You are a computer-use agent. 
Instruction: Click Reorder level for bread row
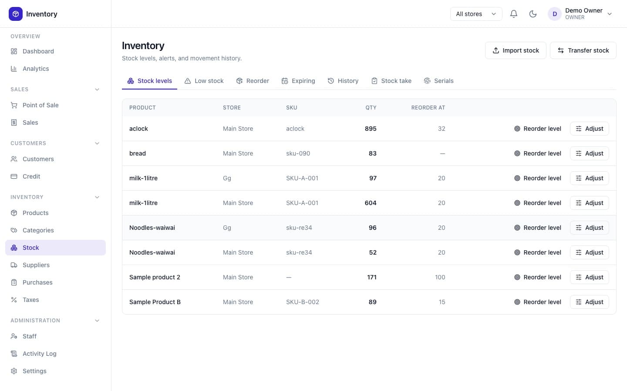pyautogui.click(x=538, y=153)
